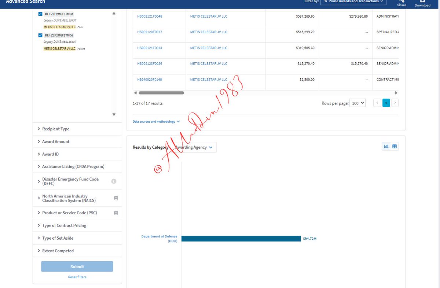Click Department of Defense (DOD) chart label
The image size is (440, 288).
pos(159,239)
